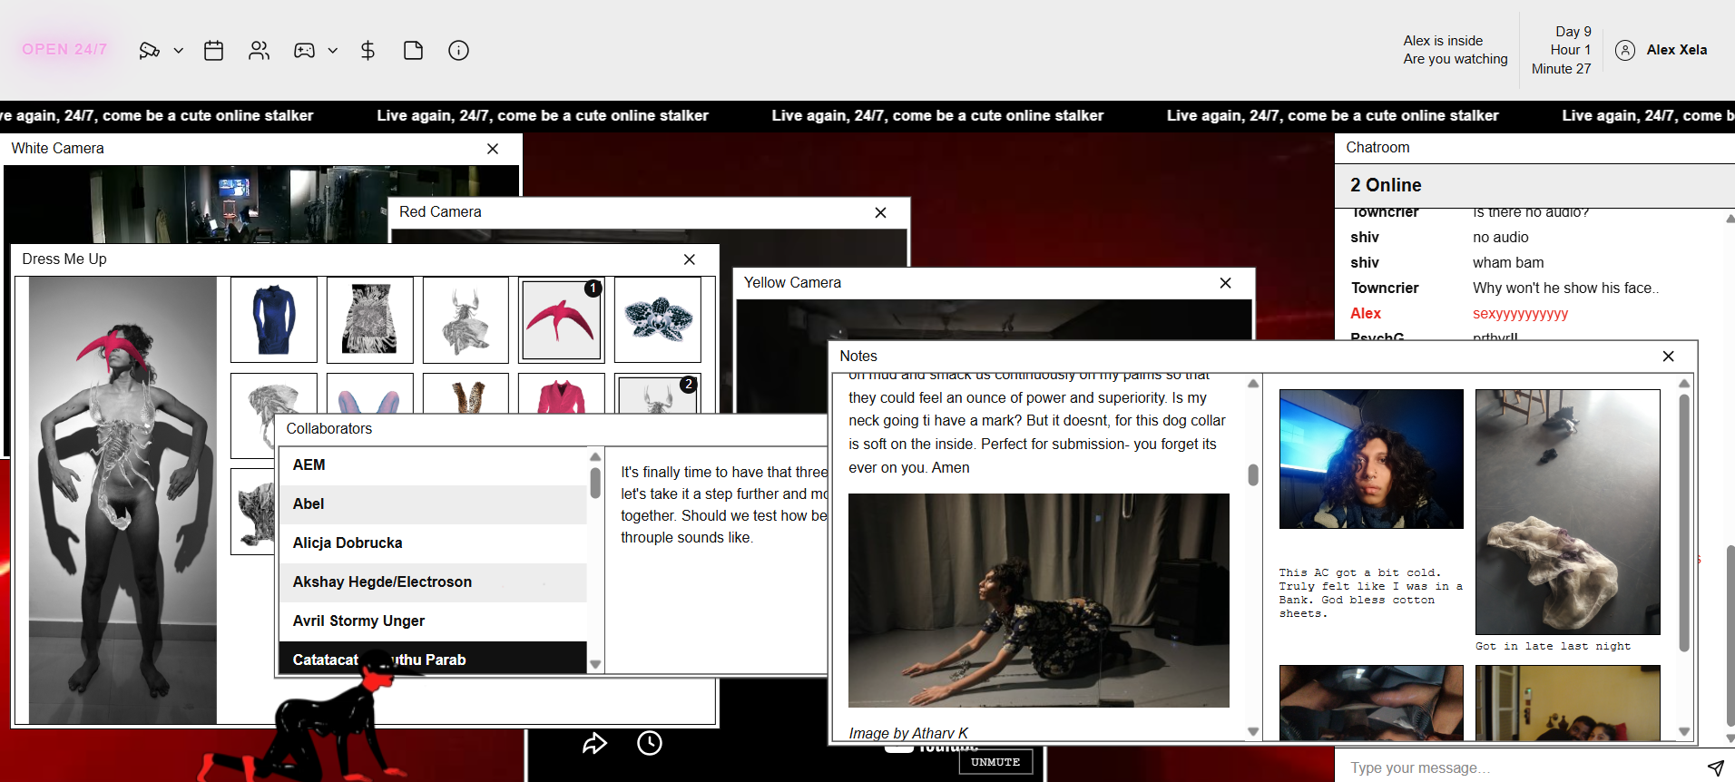Select the pink blazer outfit thumbnail

tap(562, 394)
